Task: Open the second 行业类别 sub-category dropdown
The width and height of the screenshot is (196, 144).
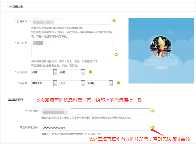Action: (72, 72)
